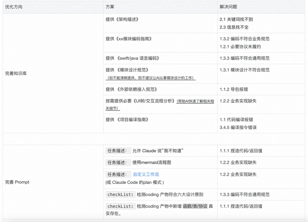
Task: Click the 2.1 关键词找不到 entry
Action: coord(234,19)
